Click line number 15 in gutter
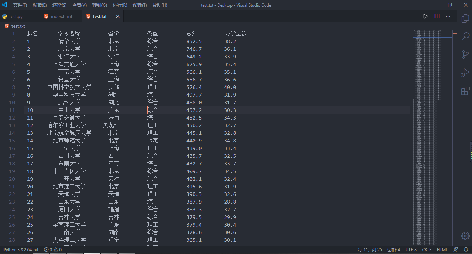The width and height of the screenshot is (472, 254). pyautogui.click(x=12, y=141)
